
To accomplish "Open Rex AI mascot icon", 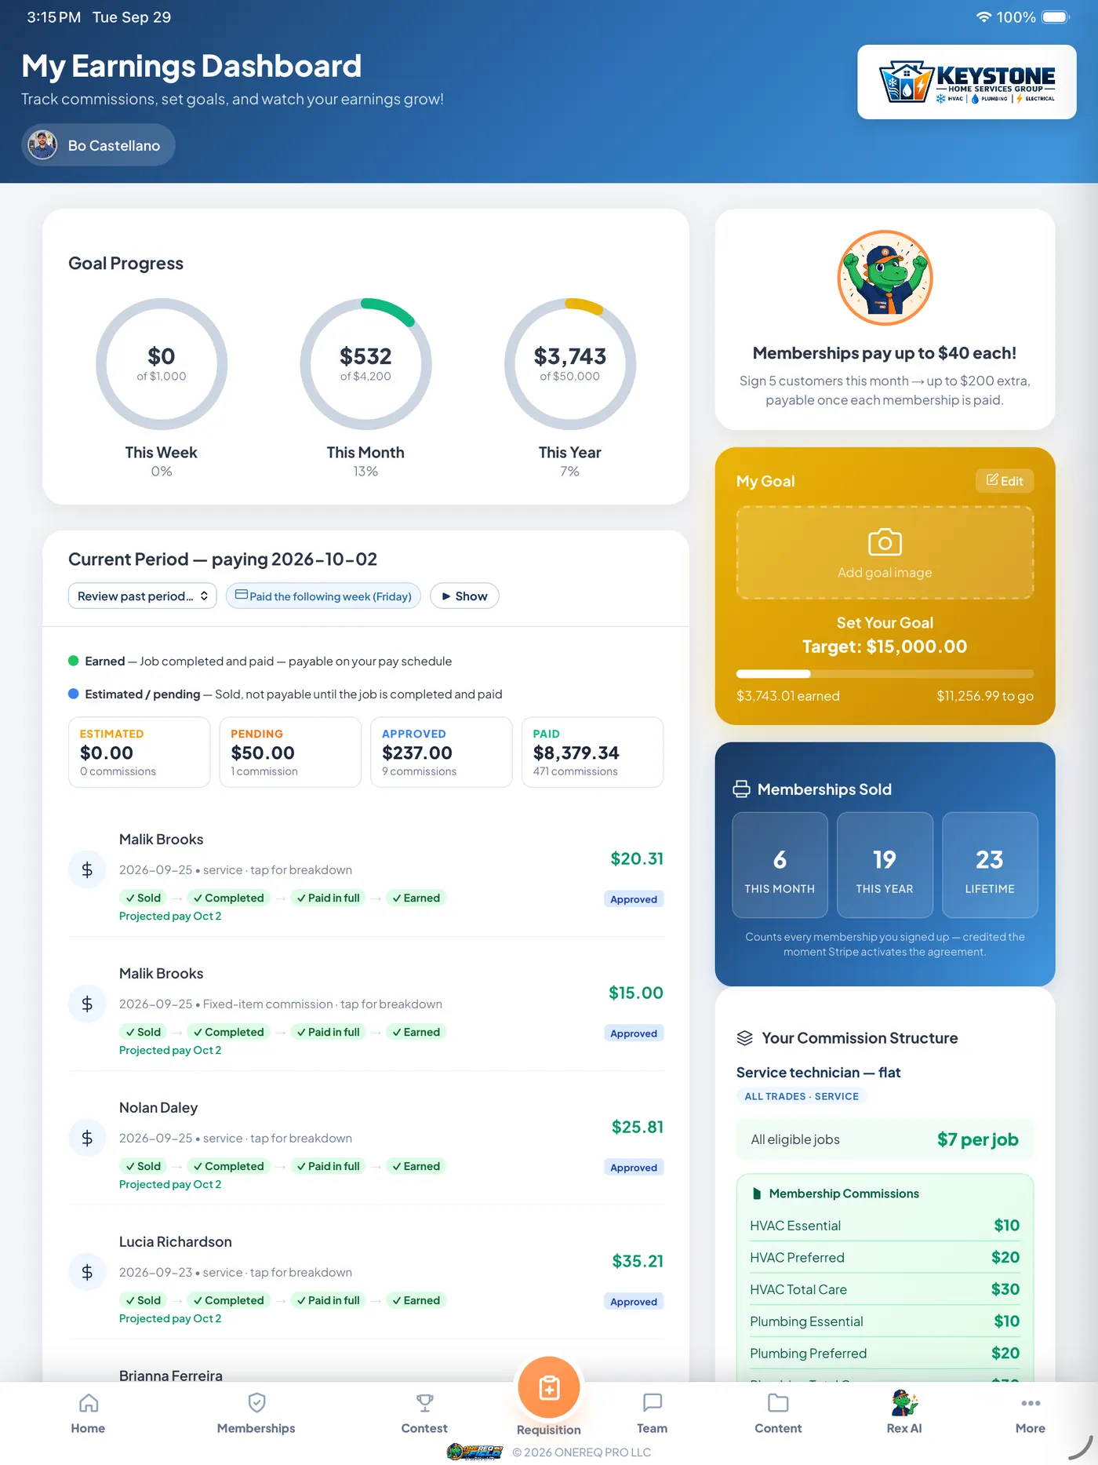I will point(904,1402).
